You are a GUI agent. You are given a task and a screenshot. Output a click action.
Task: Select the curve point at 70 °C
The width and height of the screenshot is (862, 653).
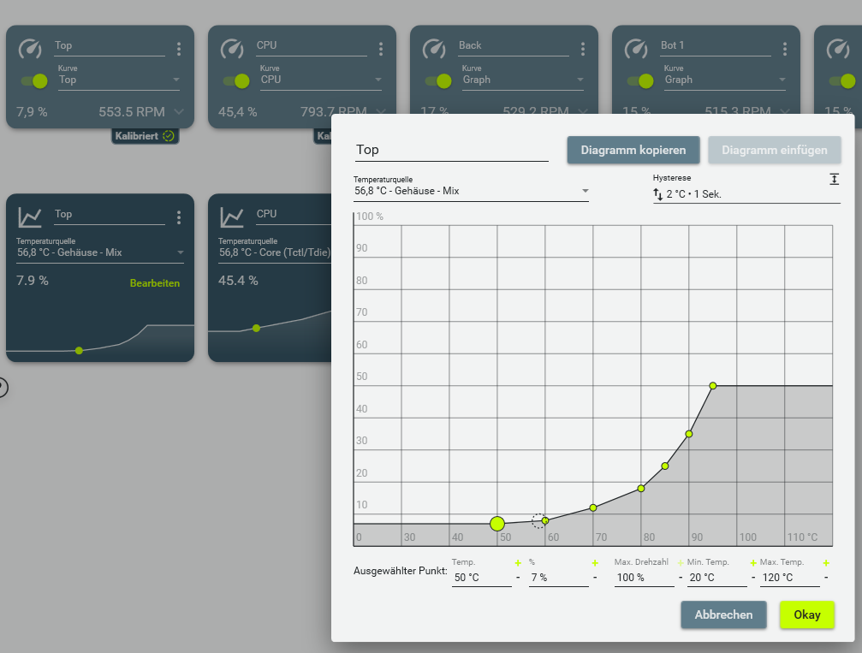pyautogui.click(x=593, y=508)
